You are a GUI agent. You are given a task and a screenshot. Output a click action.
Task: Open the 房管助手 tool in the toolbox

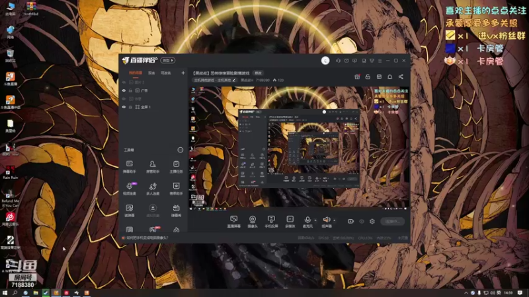[x=153, y=167]
